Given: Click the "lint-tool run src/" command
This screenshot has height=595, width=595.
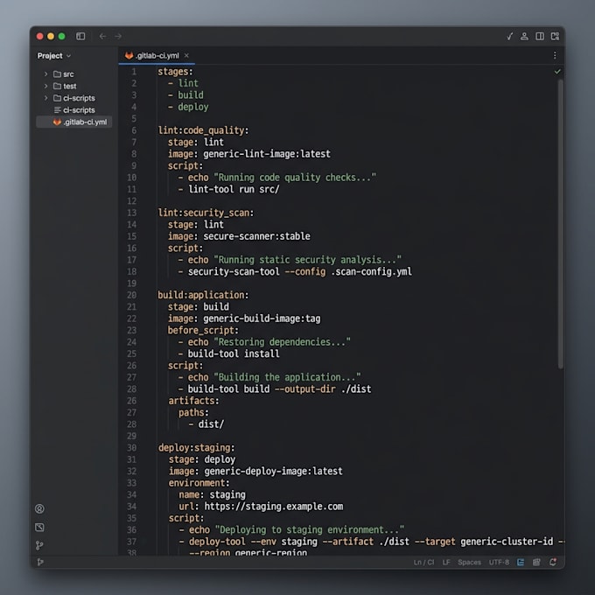Looking at the screenshot, I should tap(234, 189).
